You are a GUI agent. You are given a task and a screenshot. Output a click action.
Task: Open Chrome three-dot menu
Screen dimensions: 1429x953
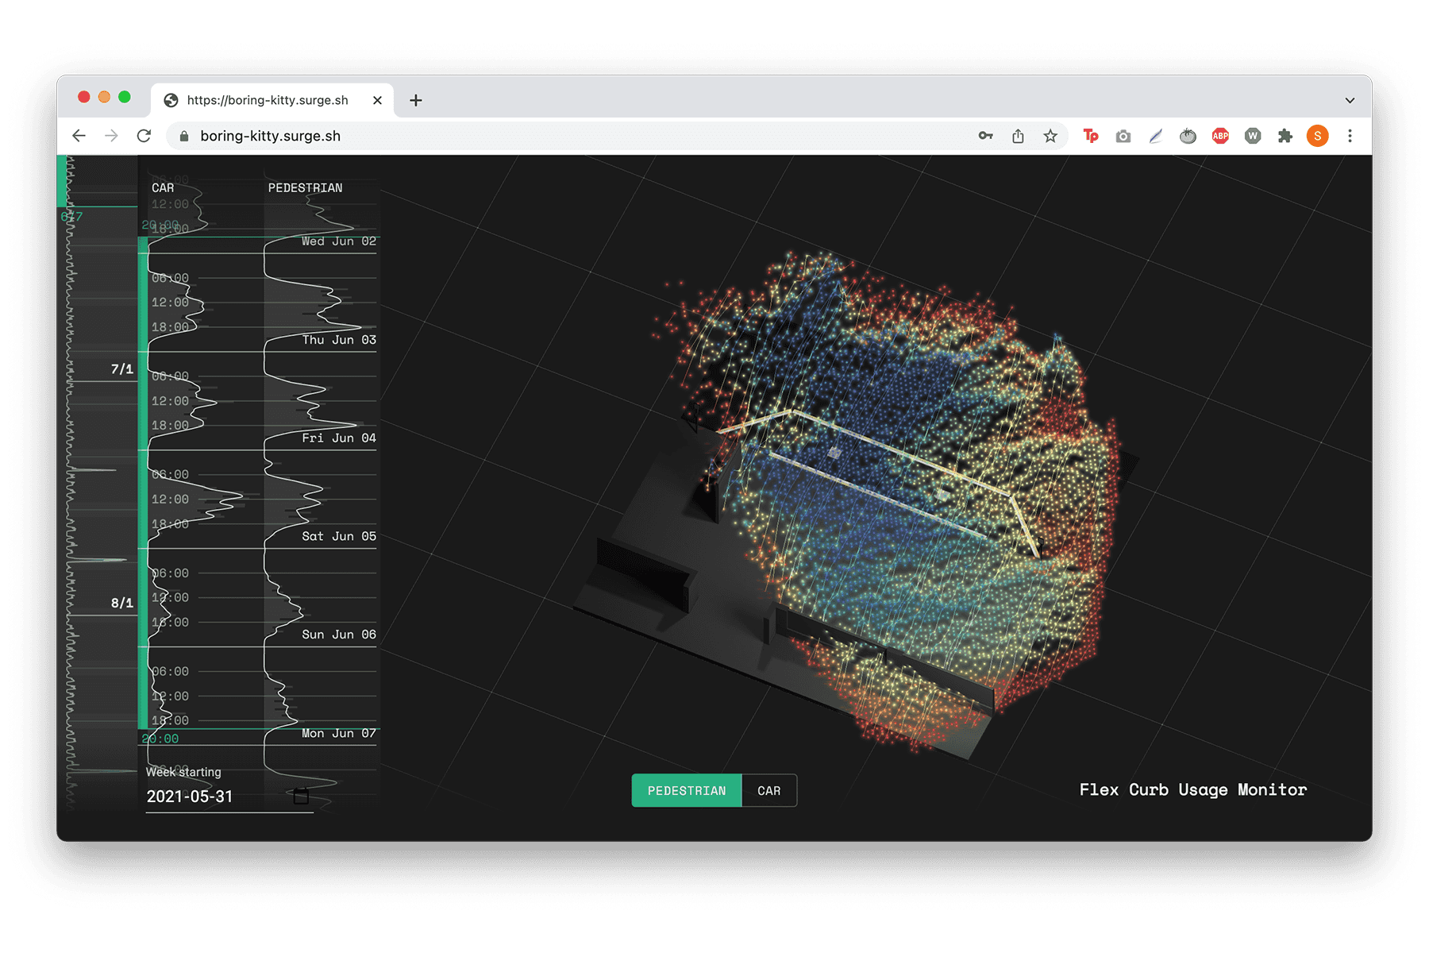pos(1350,136)
